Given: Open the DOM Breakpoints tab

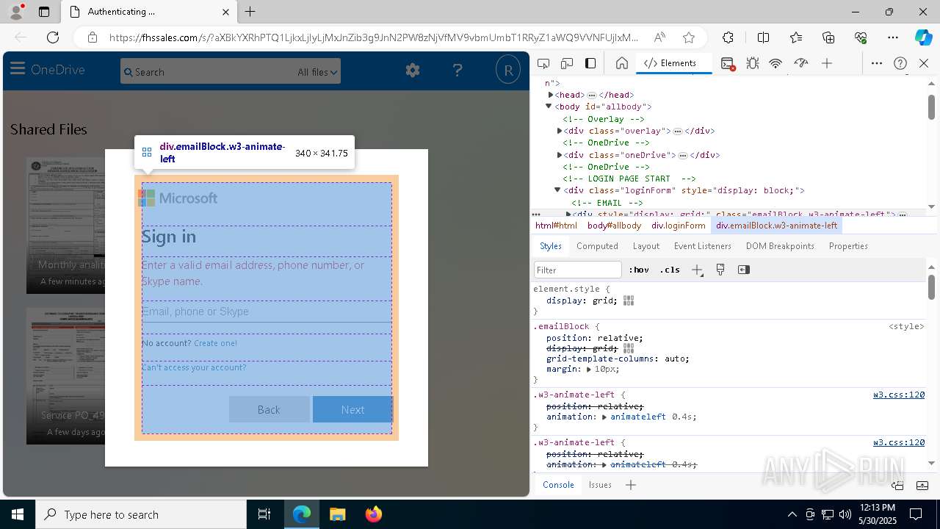Looking at the screenshot, I should tap(780, 246).
